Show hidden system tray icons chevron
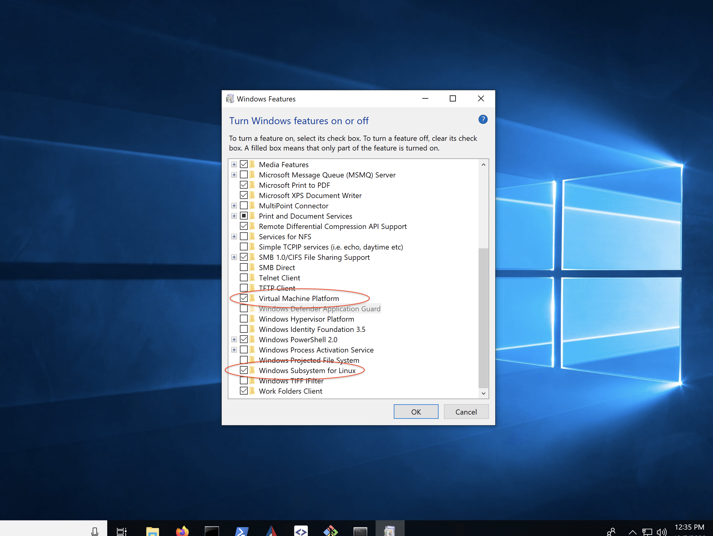Viewport: 713px width, 536px height. 632,531
